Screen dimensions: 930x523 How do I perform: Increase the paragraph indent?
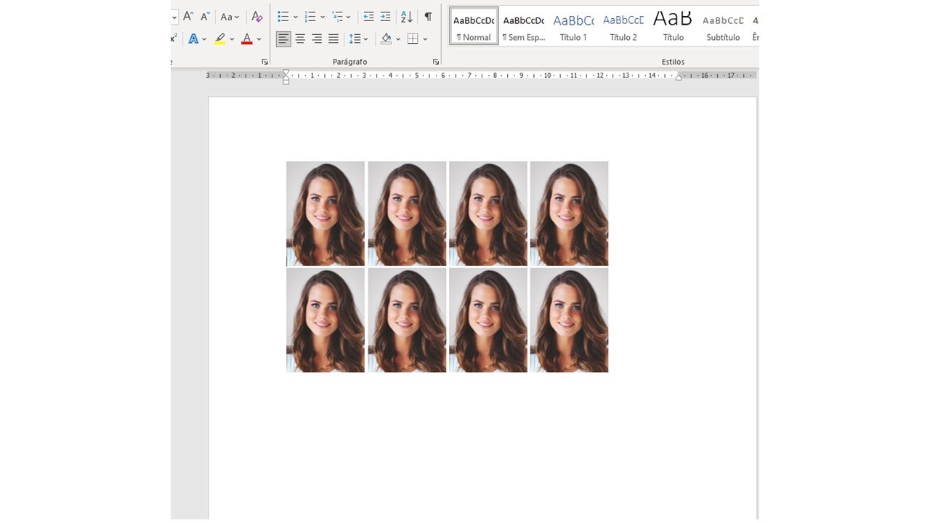click(x=385, y=16)
